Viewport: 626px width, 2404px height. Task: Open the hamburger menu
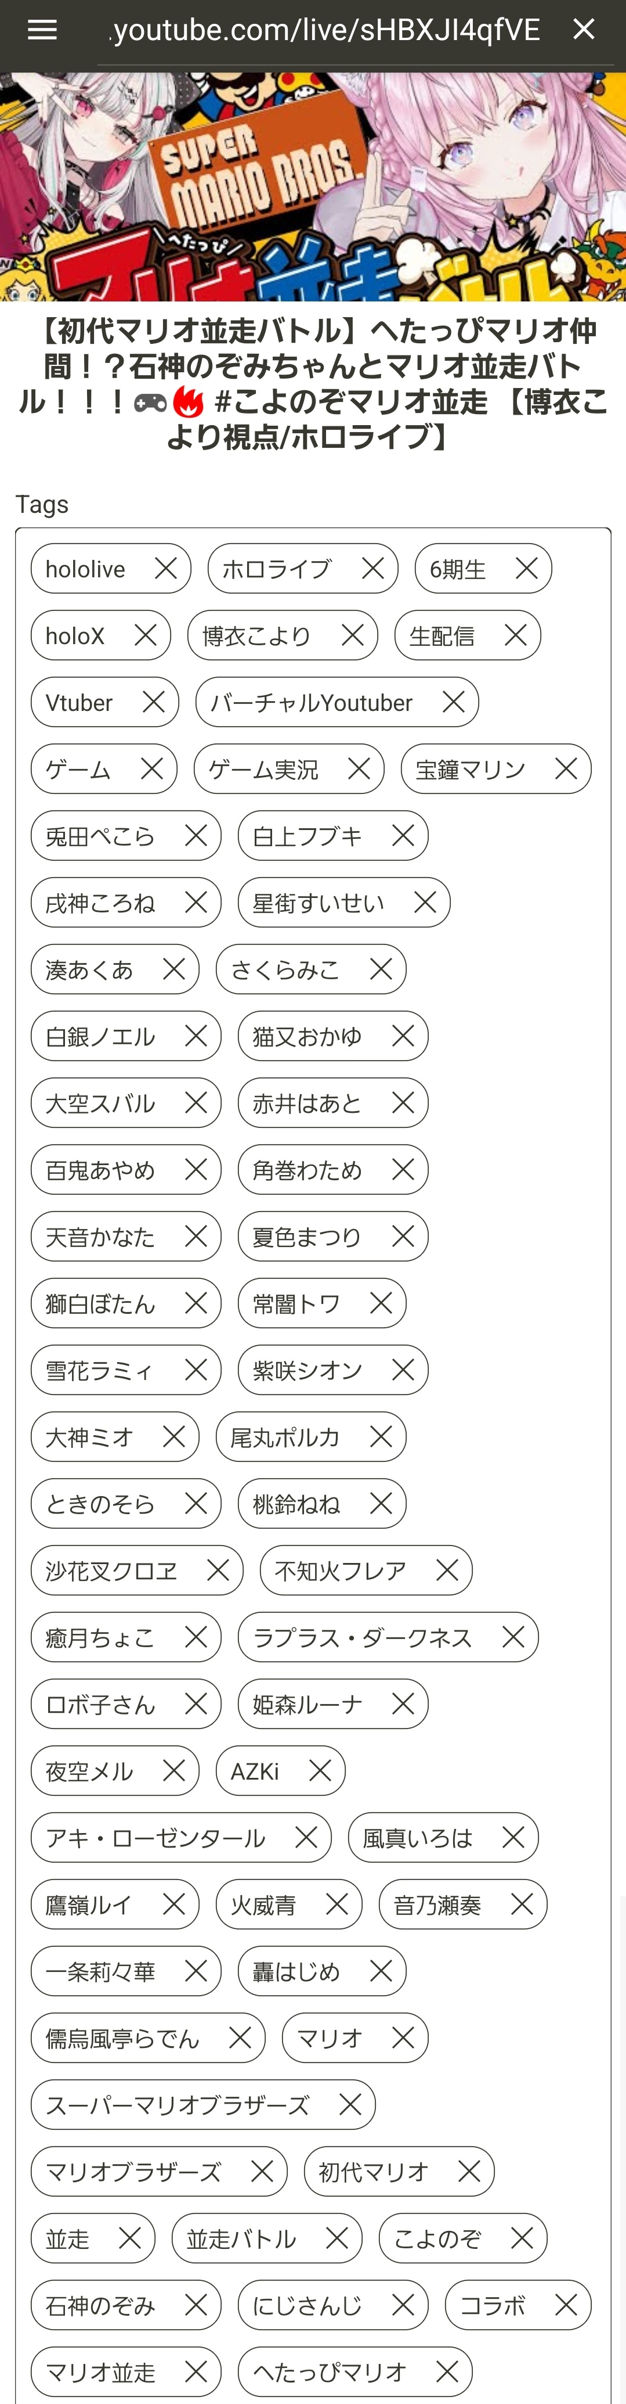pyautogui.click(x=42, y=30)
